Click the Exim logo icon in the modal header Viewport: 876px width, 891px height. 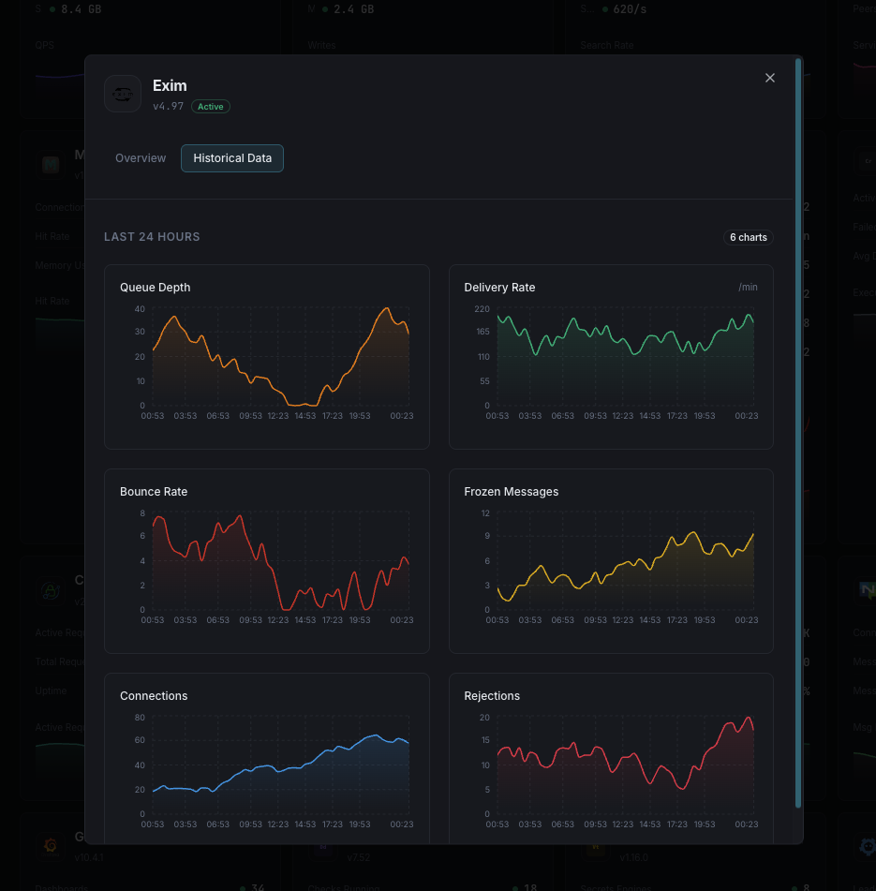coord(123,94)
